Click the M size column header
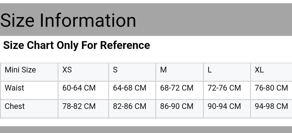 click(x=163, y=70)
